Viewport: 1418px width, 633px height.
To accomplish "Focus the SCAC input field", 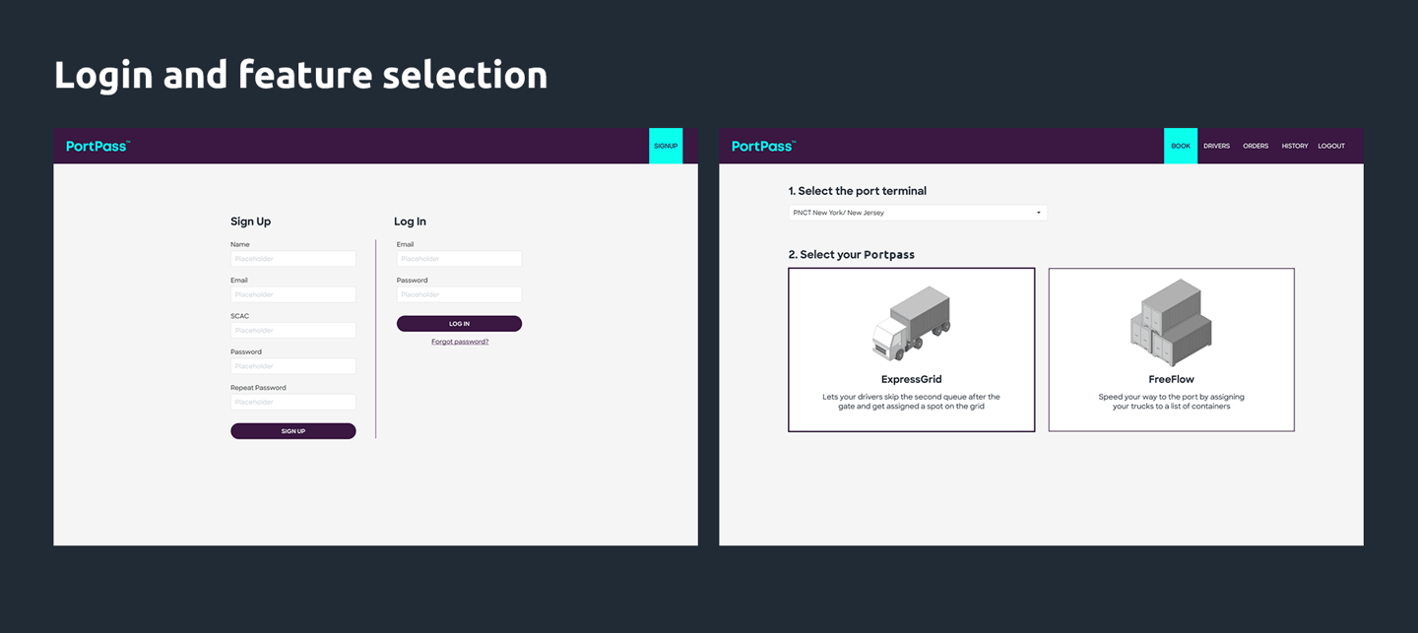I will (x=293, y=331).
